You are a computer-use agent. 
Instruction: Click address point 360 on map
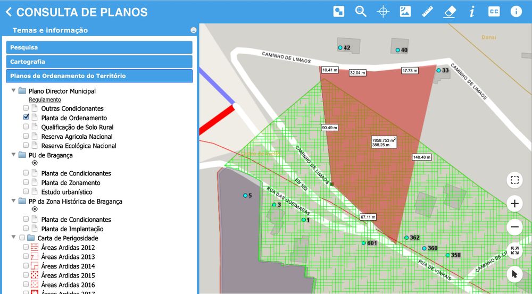tap(424, 248)
